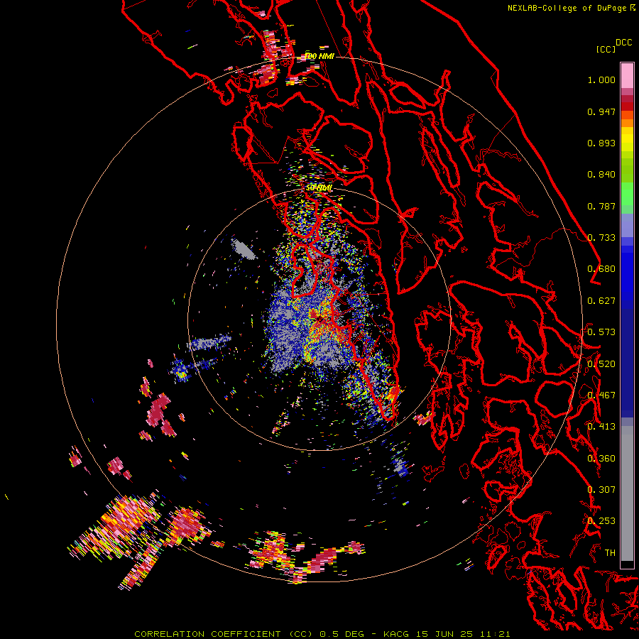Click the 0.360 value on color scale
The height and width of the screenshot is (639, 639).
coord(601,458)
